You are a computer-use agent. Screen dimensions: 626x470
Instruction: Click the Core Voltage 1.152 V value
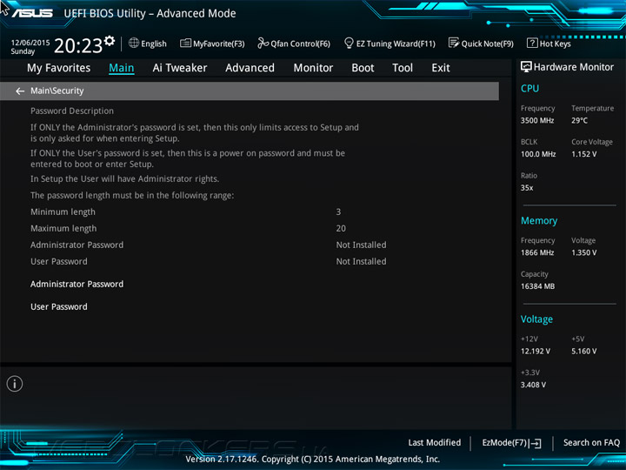[x=584, y=154]
